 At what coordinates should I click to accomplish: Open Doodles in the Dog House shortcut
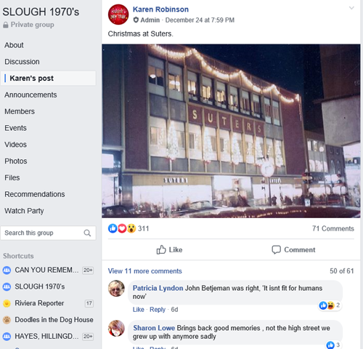click(48, 320)
